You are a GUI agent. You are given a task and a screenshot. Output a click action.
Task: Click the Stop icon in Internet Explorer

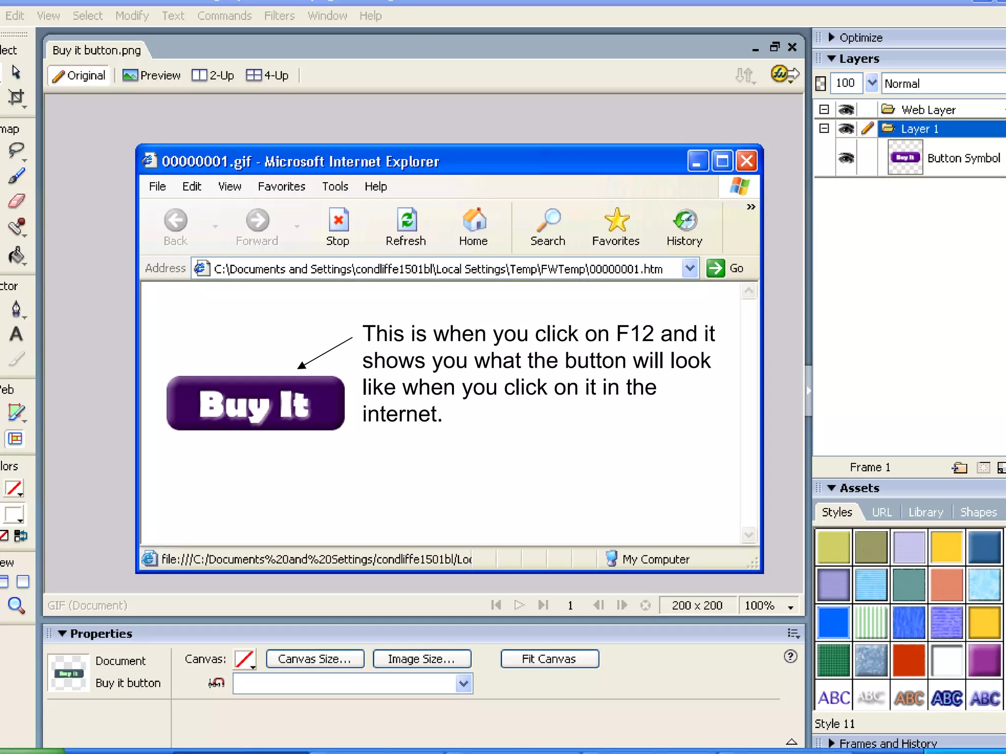coord(338,227)
